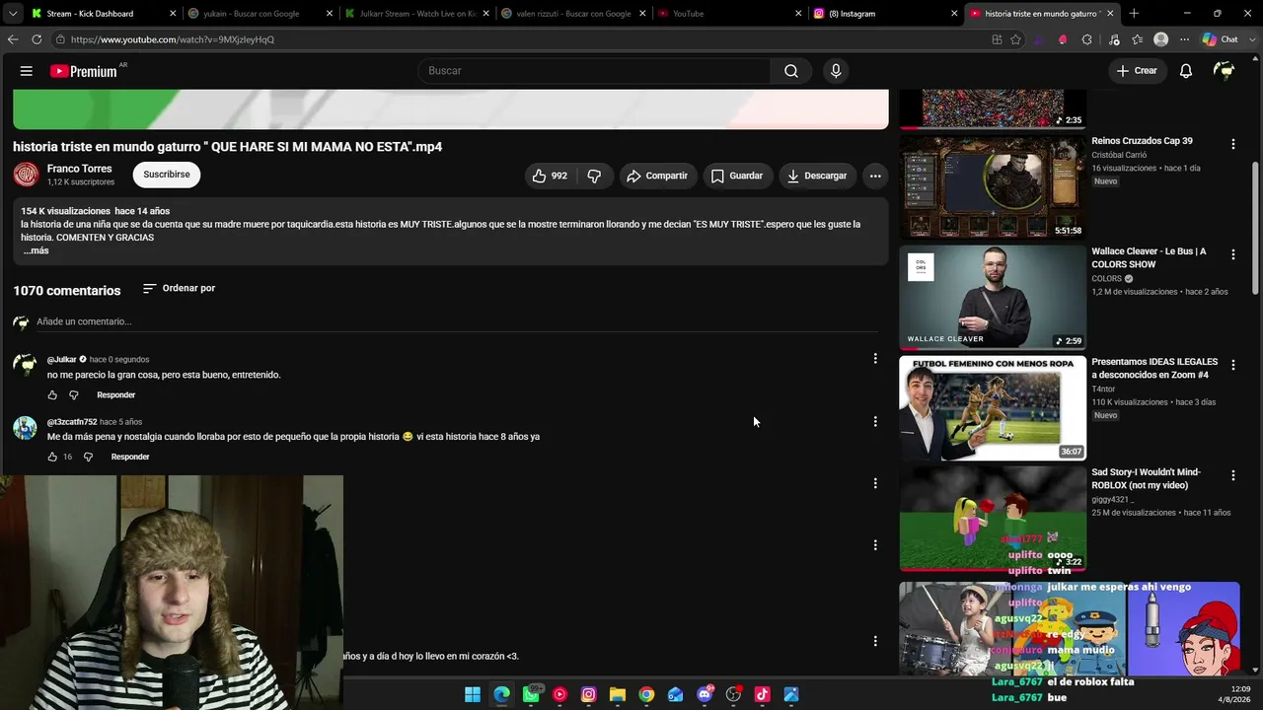Open the browser profile icon
Viewport: 1263px width, 710px height.
coord(1161,39)
